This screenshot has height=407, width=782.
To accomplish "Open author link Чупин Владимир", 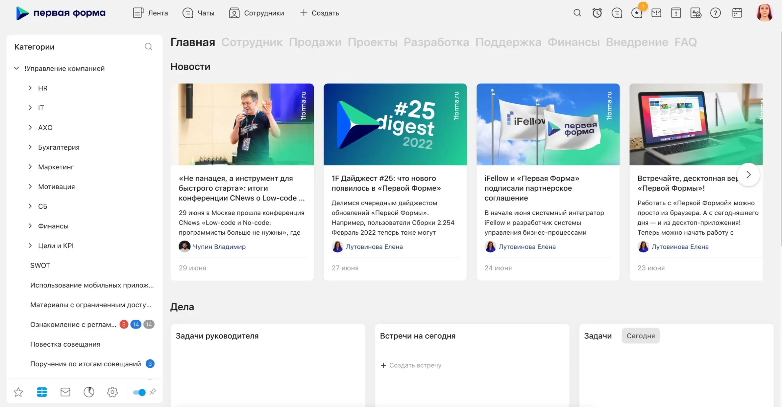I will 219,246.
